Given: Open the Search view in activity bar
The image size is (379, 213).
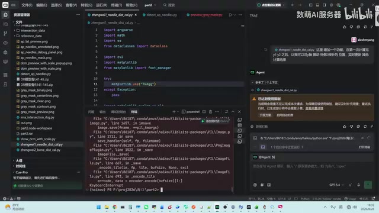Looking at the screenshot, I should (x=5, y=24).
